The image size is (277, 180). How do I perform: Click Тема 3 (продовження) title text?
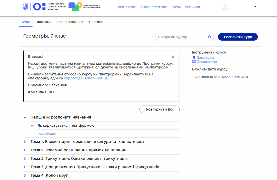95,167
